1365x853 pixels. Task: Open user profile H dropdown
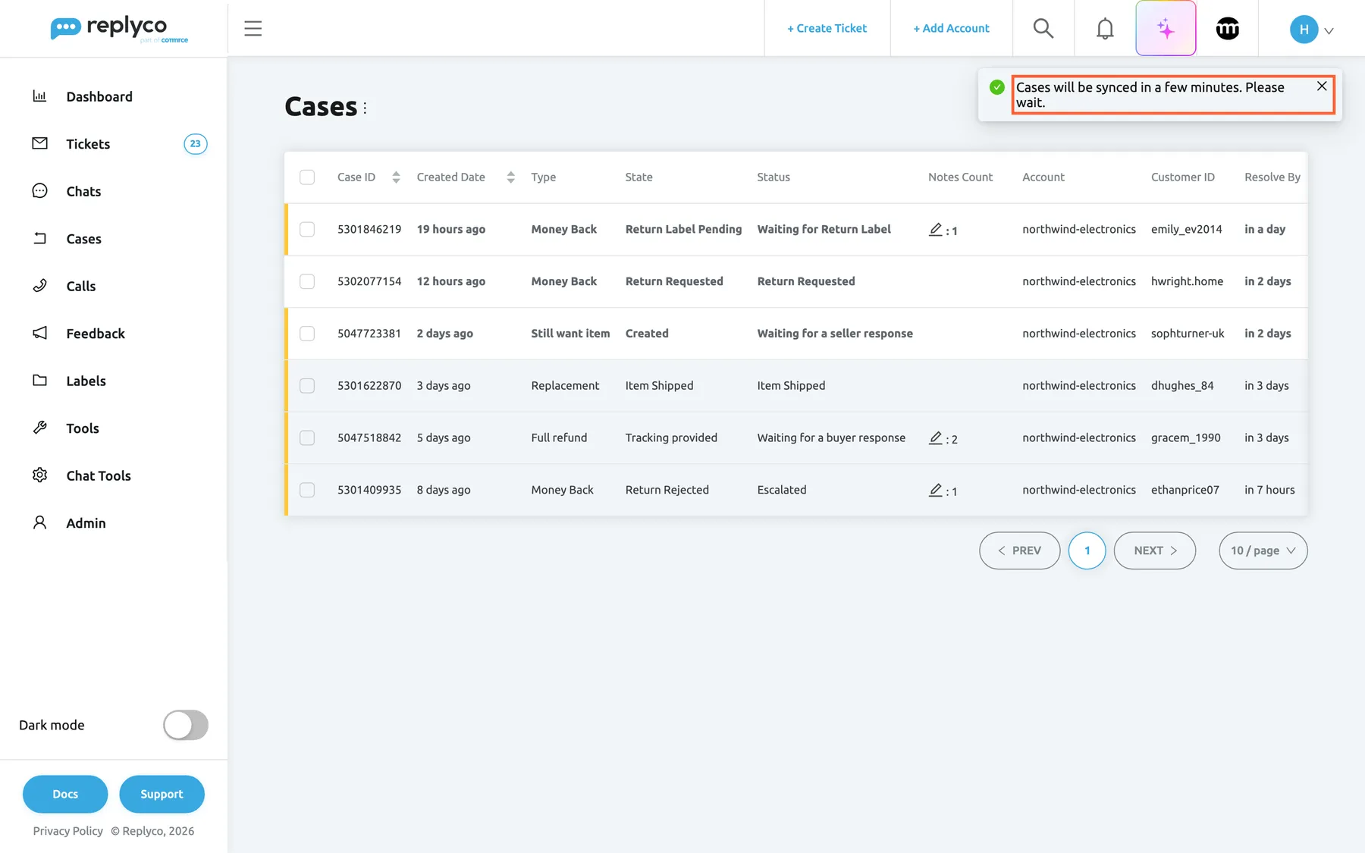[x=1312, y=30]
